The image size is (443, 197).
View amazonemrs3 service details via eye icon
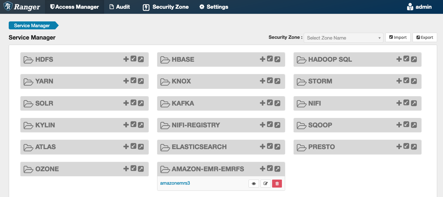pyautogui.click(x=254, y=184)
